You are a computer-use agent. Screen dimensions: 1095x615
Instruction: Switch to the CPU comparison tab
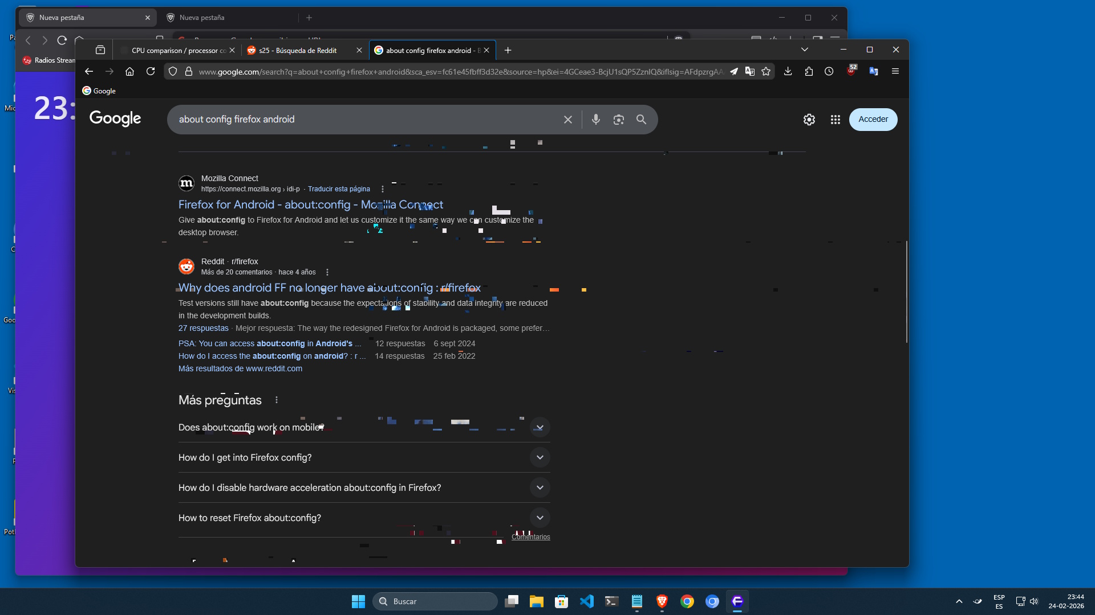pyautogui.click(x=177, y=51)
